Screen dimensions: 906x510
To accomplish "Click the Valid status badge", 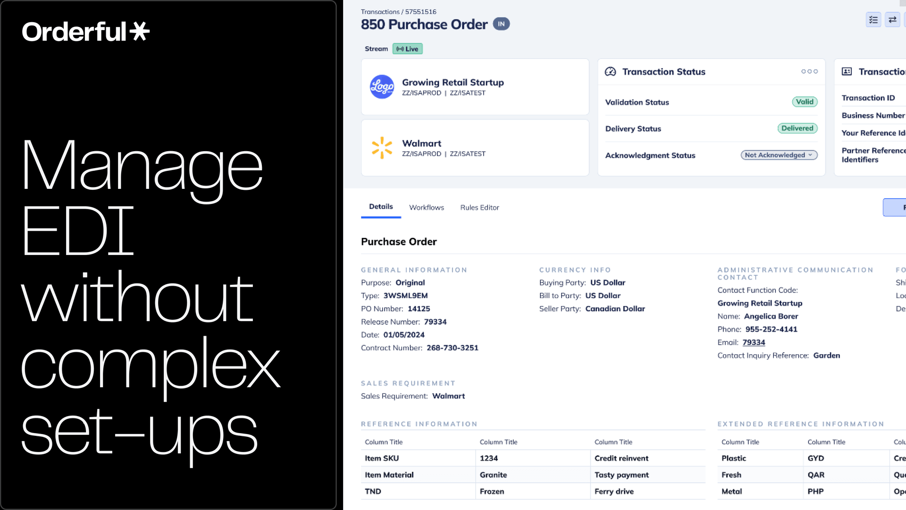I will 805,102.
